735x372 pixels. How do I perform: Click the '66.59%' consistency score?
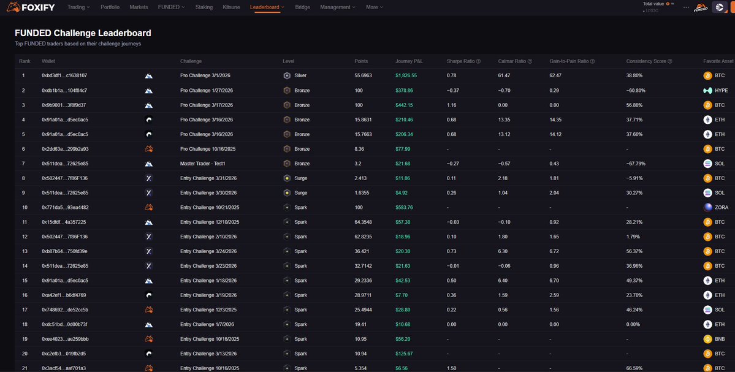pyautogui.click(x=634, y=368)
